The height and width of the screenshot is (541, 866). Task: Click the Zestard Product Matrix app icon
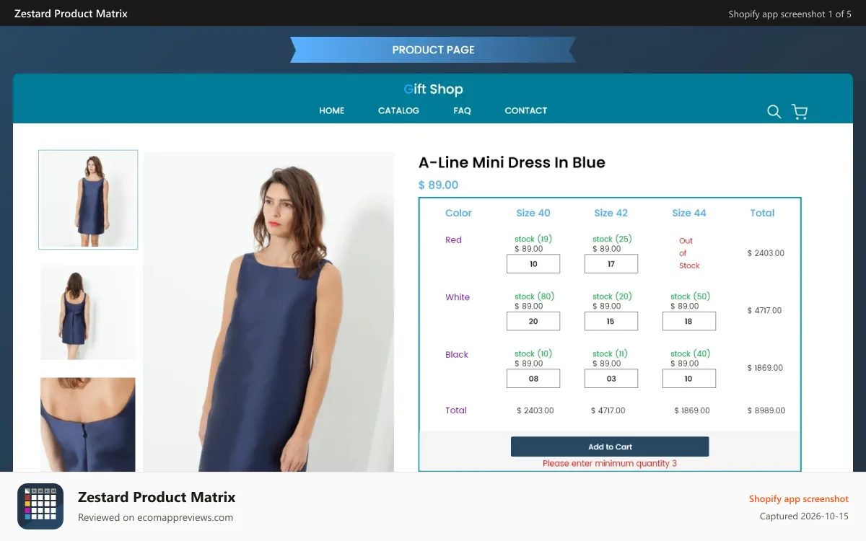click(x=40, y=506)
